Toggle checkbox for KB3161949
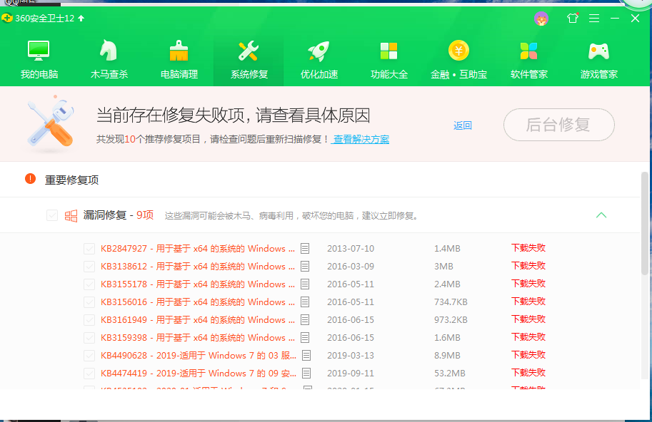Screen dimensions: 652x422 tap(89, 320)
